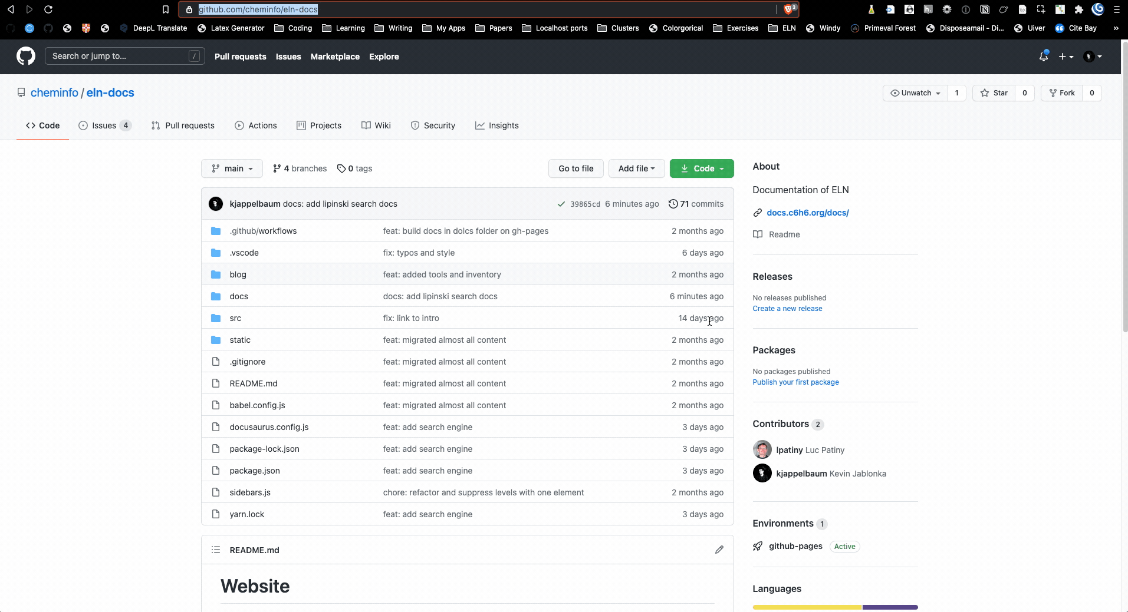Click the browser address bar URL
The width and height of the screenshot is (1128, 612).
click(x=258, y=9)
